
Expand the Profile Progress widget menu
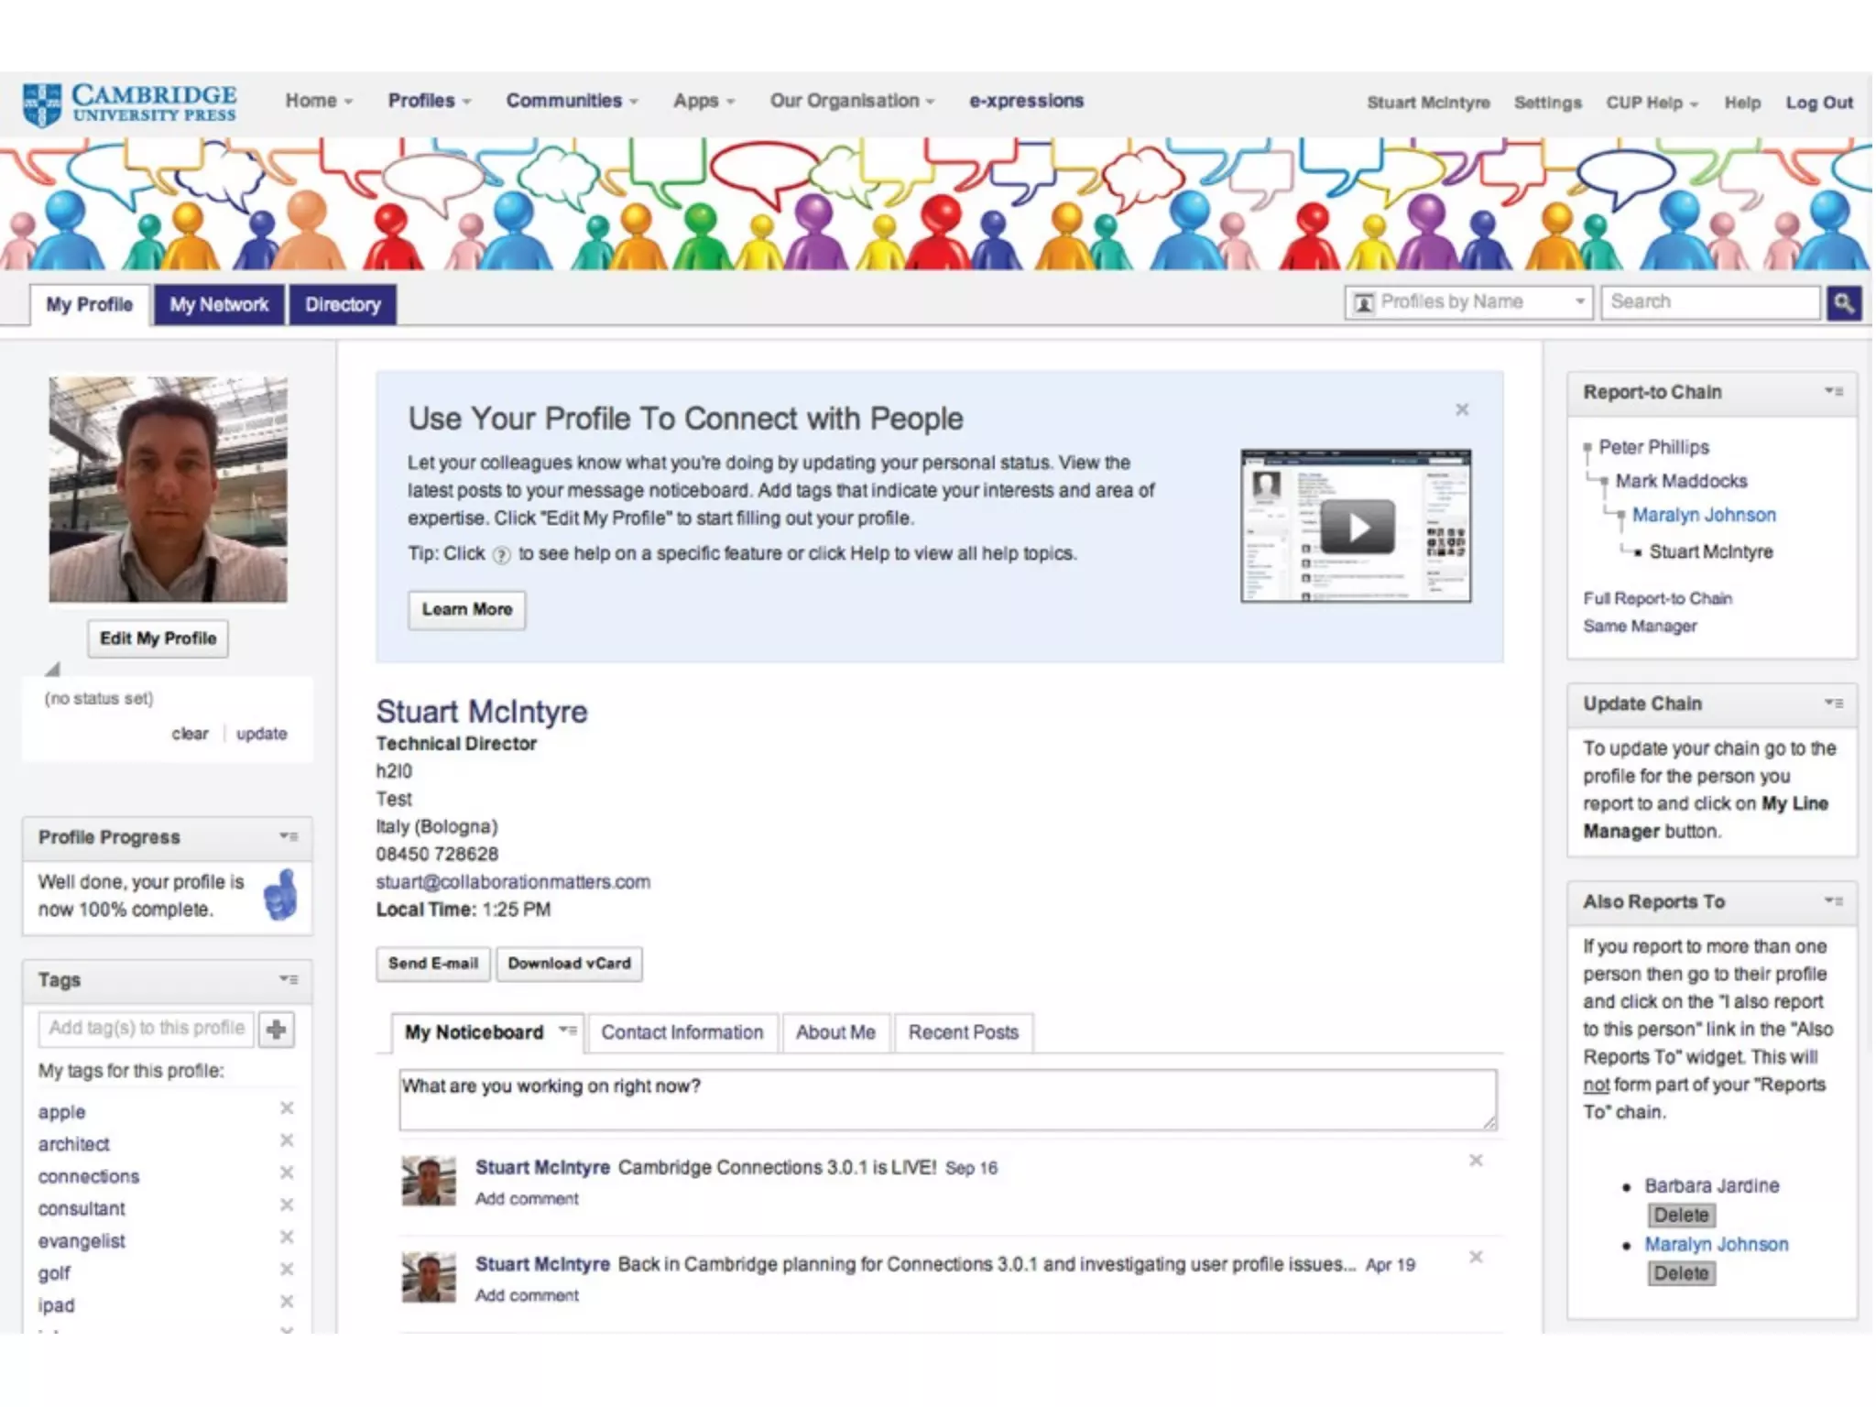289,836
